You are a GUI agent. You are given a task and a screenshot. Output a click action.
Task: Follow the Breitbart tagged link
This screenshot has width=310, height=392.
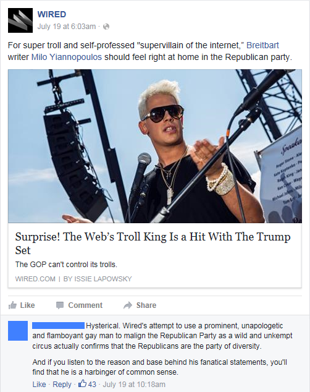click(x=262, y=45)
